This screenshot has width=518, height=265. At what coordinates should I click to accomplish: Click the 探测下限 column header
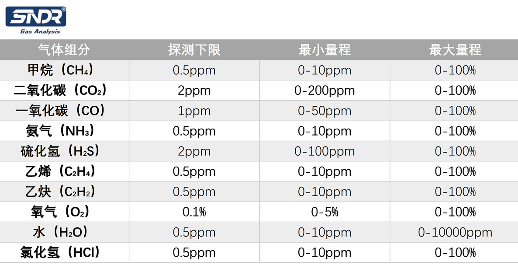coord(194,50)
